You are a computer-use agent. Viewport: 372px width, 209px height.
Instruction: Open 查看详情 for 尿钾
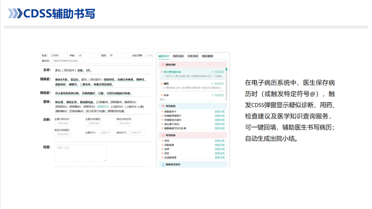[220, 149]
